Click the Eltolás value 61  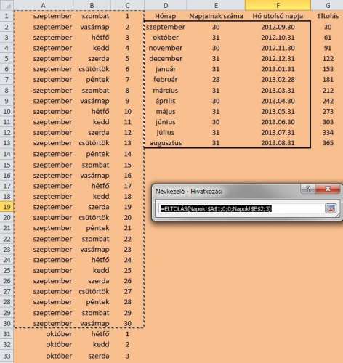(x=327, y=38)
